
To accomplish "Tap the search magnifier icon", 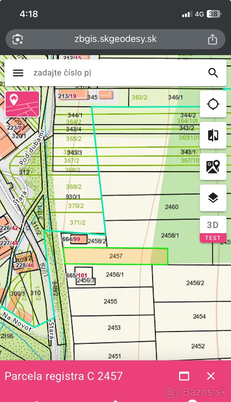I will pos(213,73).
